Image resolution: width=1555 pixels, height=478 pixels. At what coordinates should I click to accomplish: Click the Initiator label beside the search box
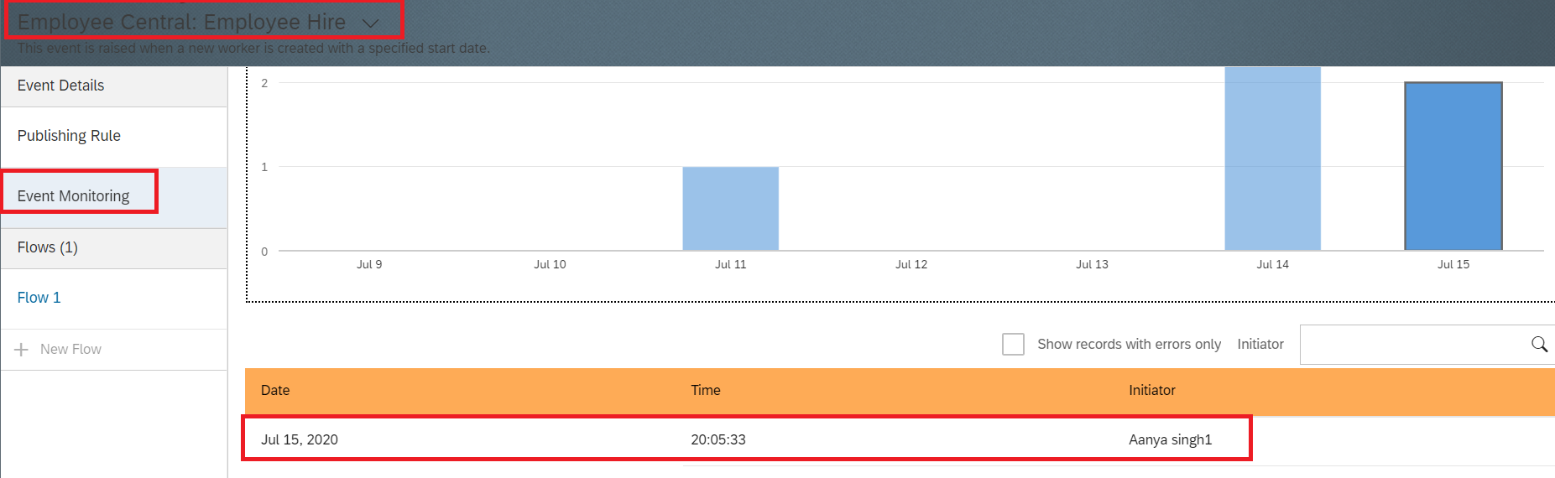(x=1260, y=344)
